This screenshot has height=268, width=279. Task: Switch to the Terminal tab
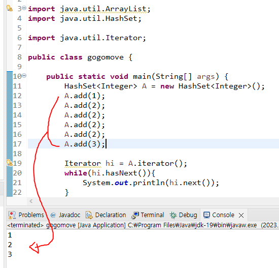coord(148,215)
